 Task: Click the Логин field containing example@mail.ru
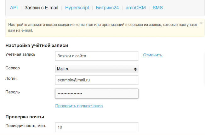pyautogui.click(x=97, y=80)
